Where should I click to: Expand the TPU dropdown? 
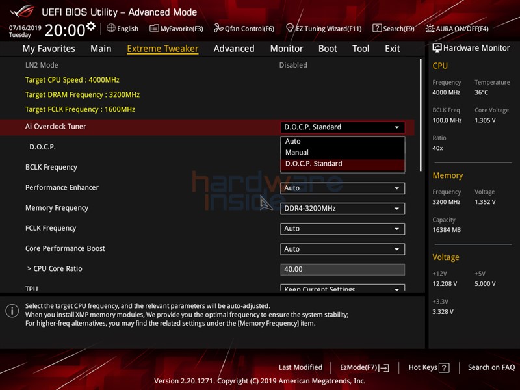343,287
